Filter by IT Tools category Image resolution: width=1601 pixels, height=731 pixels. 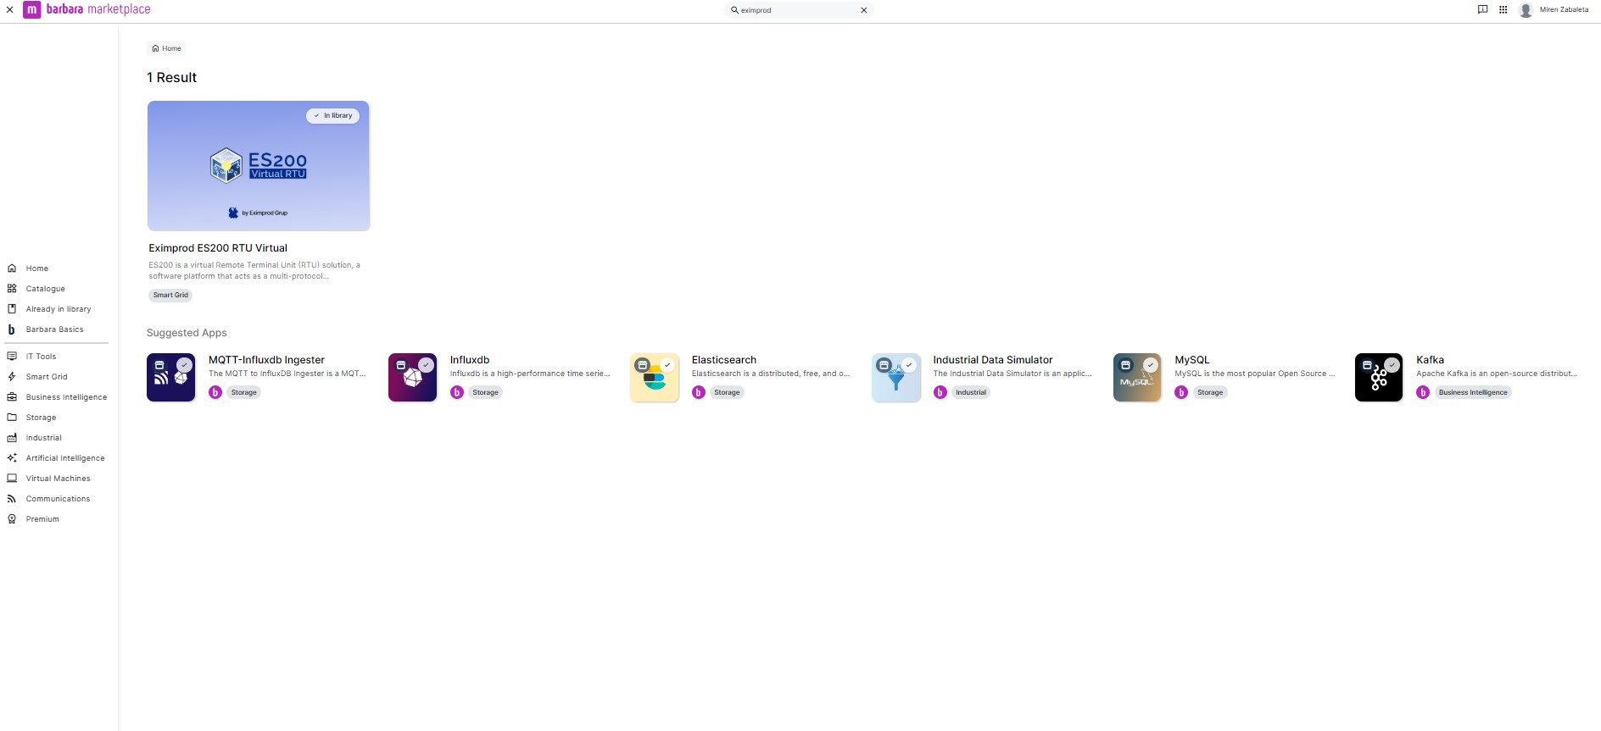[41, 357]
